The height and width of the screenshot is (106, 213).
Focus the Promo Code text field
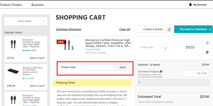tap(96, 67)
